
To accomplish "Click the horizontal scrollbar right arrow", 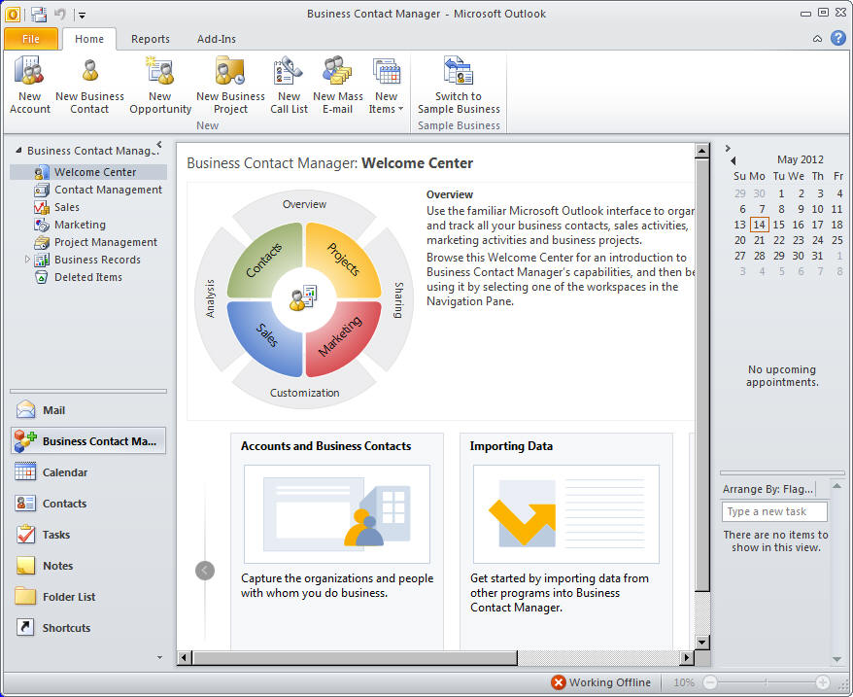I will (x=687, y=657).
